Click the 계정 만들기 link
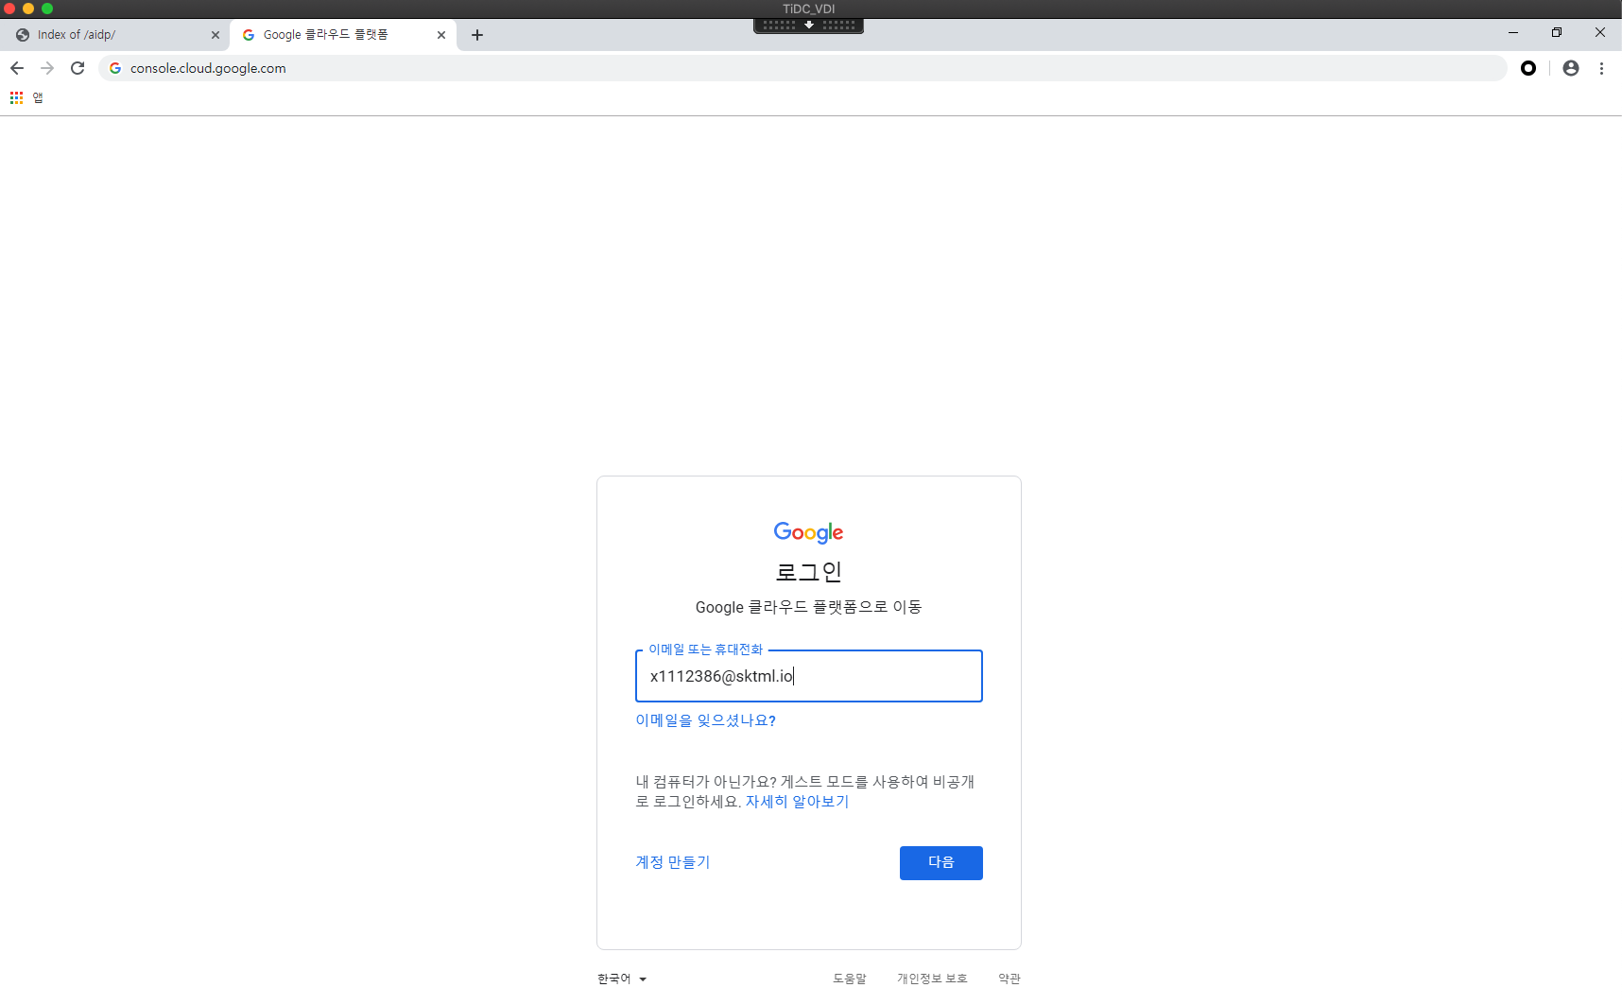The width and height of the screenshot is (1622, 1005). pos(672,862)
